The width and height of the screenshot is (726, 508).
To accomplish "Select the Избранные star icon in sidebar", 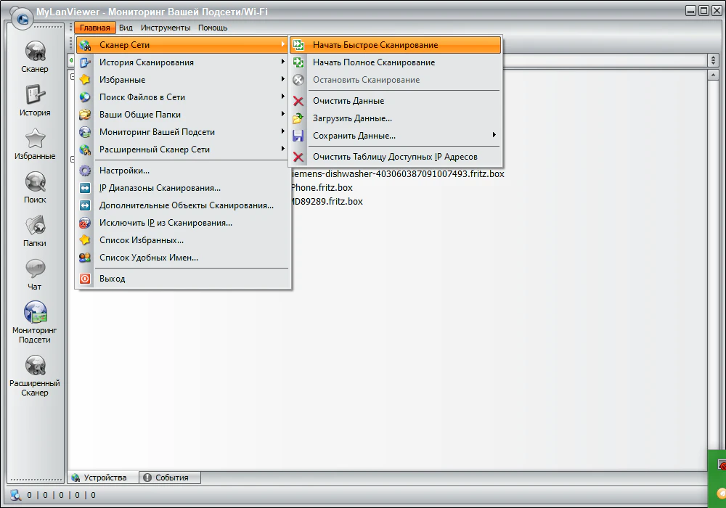I will (x=35, y=139).
